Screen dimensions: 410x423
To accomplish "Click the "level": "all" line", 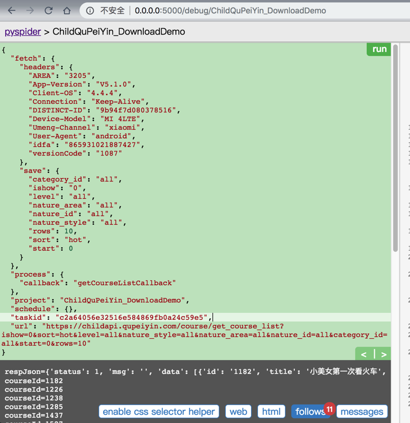I will 62,197.
